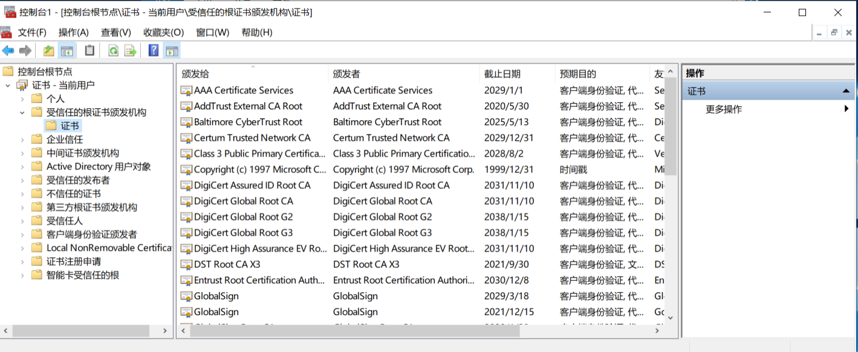Click the certificate store icon beside 证书 - 当前用户
This screenshot has height=352, width=858.
coord(22,85)
